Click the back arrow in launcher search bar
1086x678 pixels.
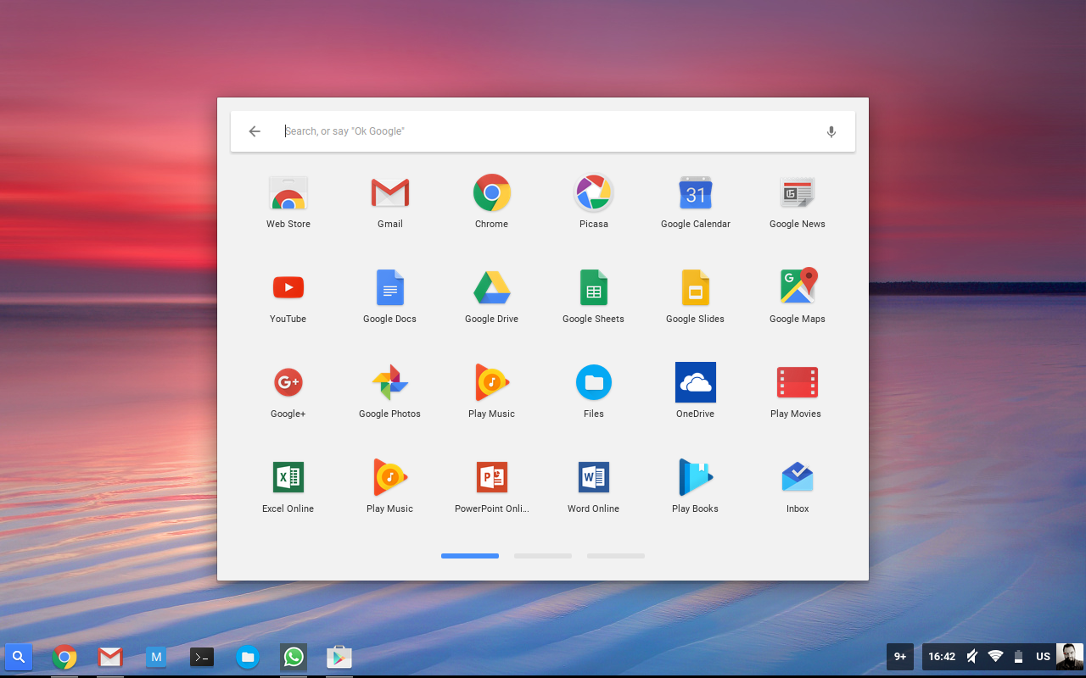pos(255,131)
